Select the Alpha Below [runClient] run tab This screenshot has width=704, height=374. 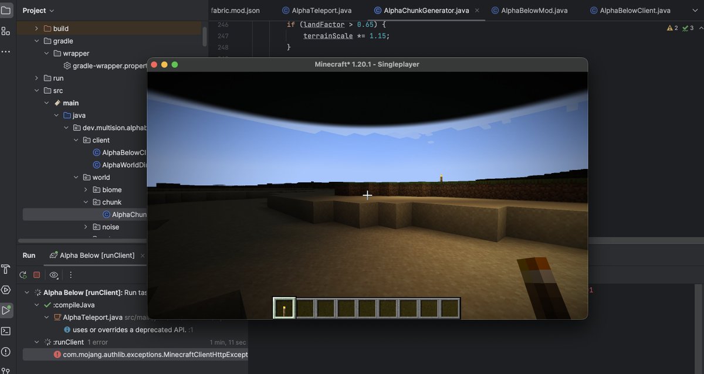click(x=92, y=256)
